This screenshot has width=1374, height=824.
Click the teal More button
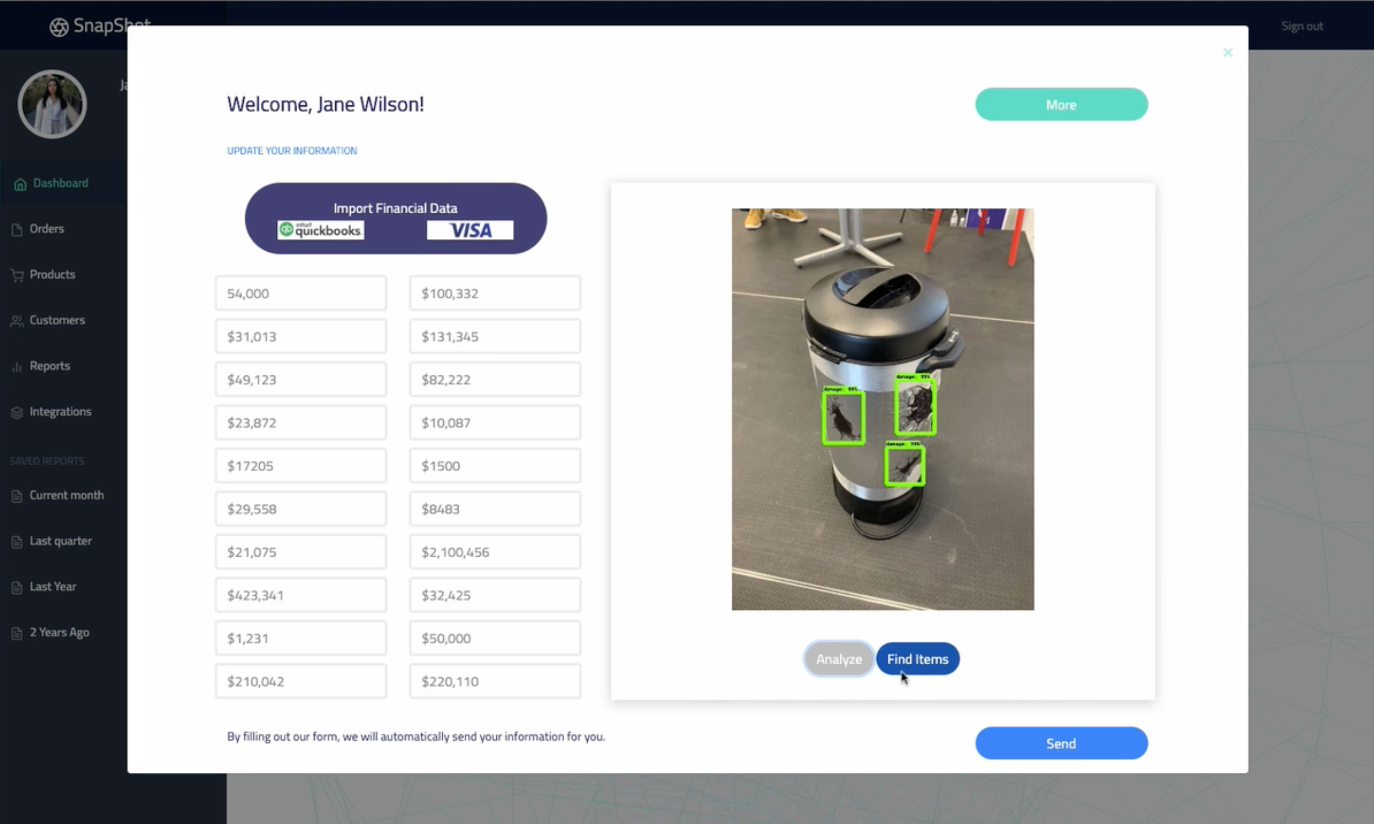1061,105
